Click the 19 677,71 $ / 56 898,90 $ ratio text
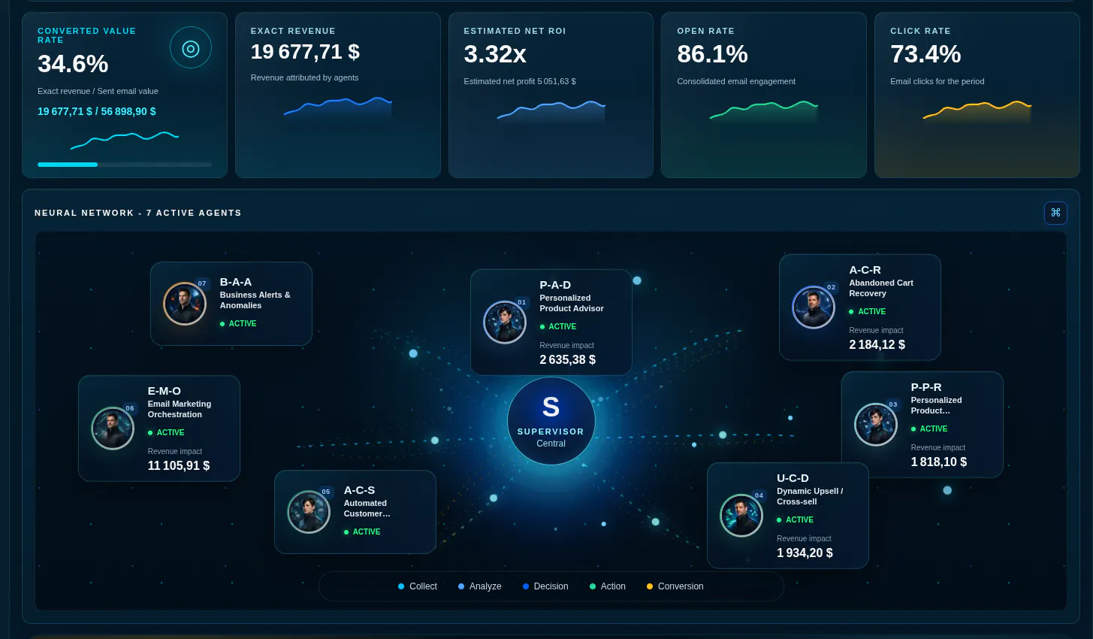This screenshot has width=1093, height=639. 97,111
